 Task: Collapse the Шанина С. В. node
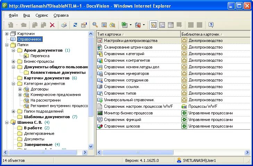(7, 122)
